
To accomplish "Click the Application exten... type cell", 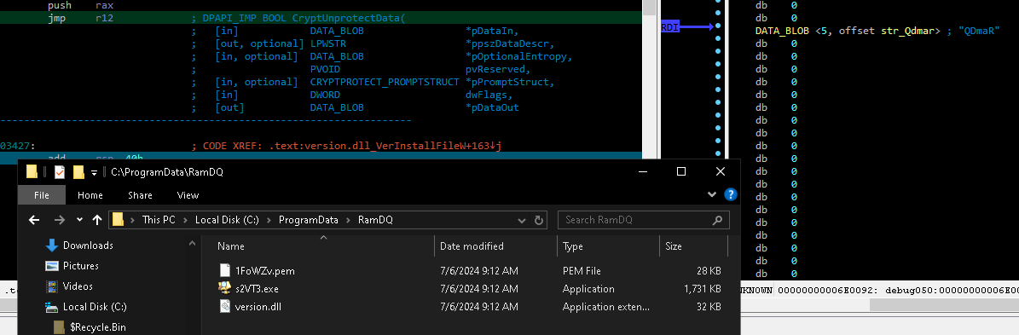I will point(605,306).
